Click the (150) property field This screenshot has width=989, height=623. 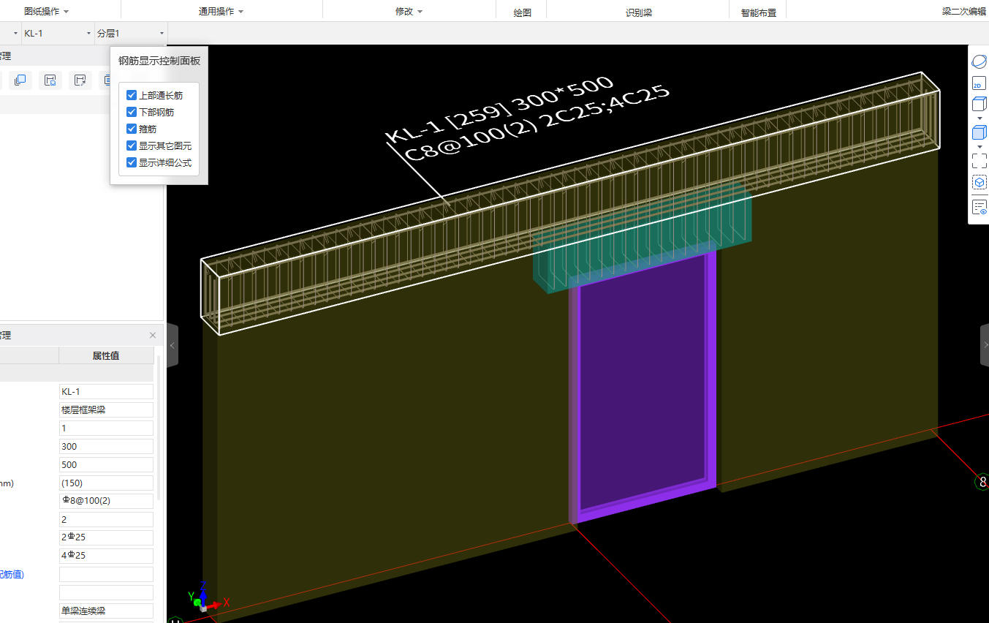(106, 483)
